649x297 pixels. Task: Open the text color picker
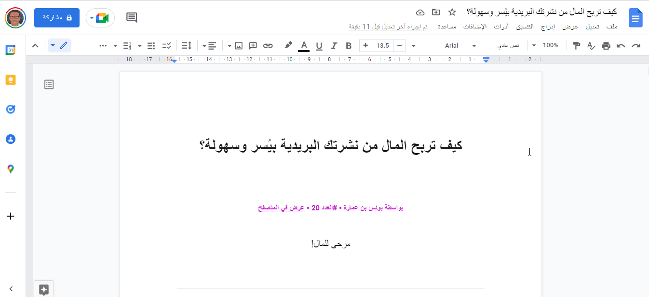click(303, 46)
